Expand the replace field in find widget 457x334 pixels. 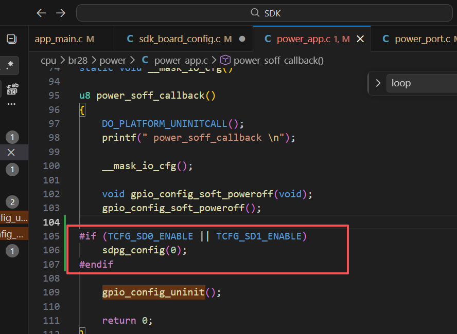click(x=378, y=83)
